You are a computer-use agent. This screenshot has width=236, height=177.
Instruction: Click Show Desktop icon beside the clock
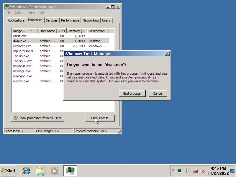tap(232, 171)
